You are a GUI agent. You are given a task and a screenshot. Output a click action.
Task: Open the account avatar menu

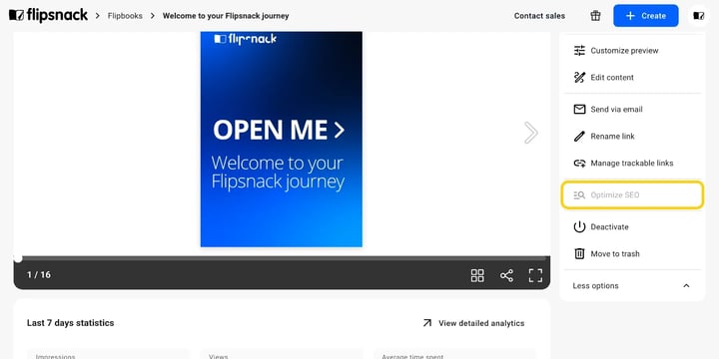coord(698,16)
